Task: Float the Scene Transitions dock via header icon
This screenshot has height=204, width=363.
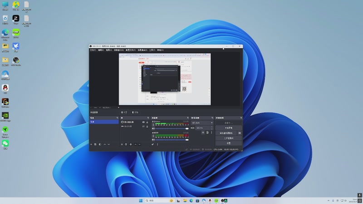Action: pyautogui.click(x=212, y=118)
